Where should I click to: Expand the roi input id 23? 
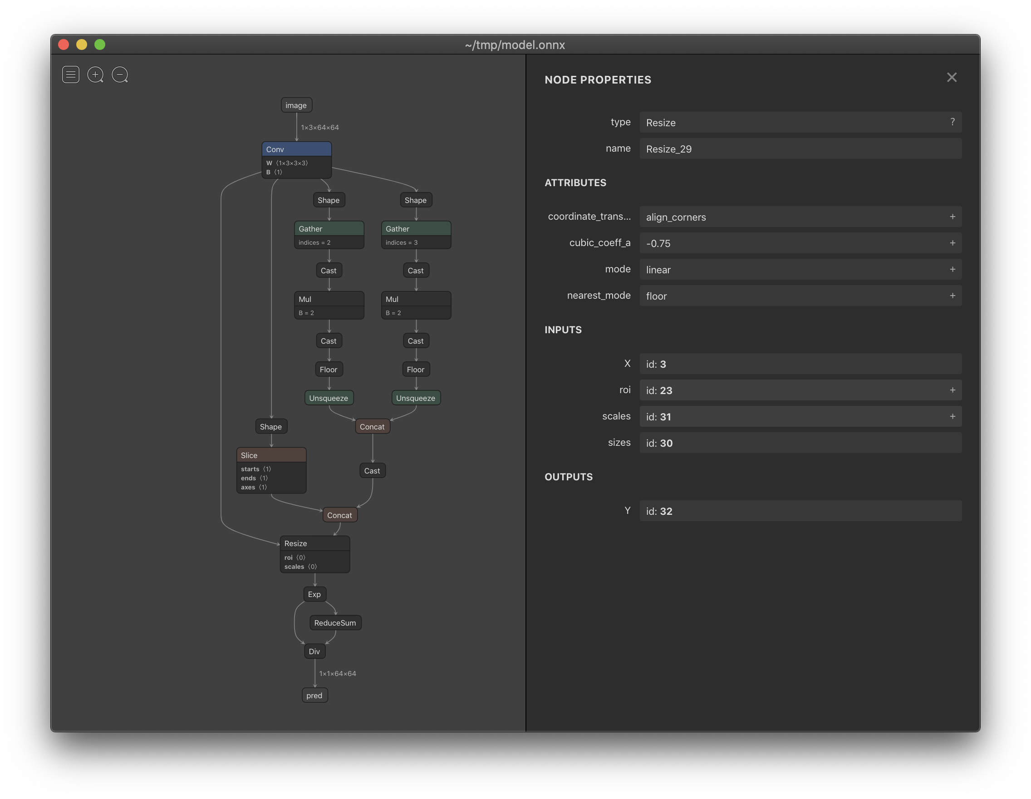pyautogui.click(x=952, y=390)
